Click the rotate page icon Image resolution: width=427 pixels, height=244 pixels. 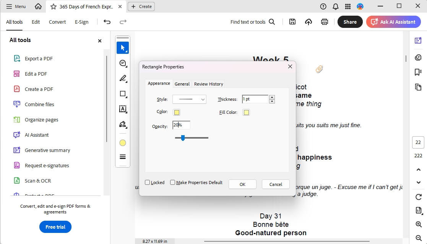418,197
